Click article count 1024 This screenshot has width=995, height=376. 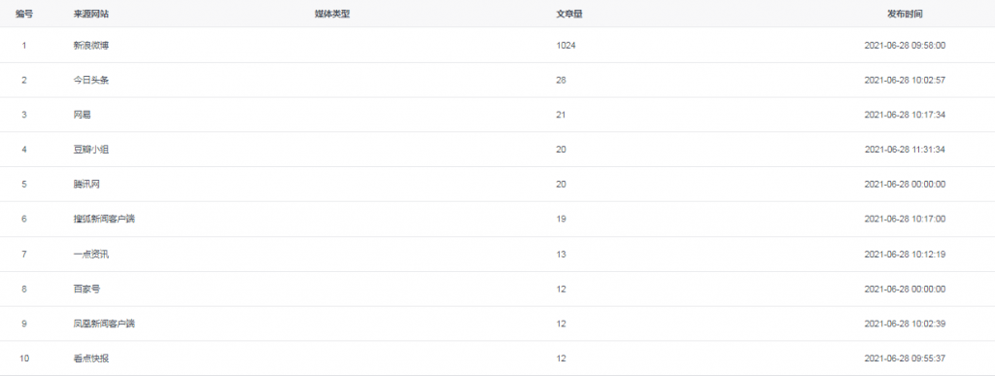[x=566, y=46]
